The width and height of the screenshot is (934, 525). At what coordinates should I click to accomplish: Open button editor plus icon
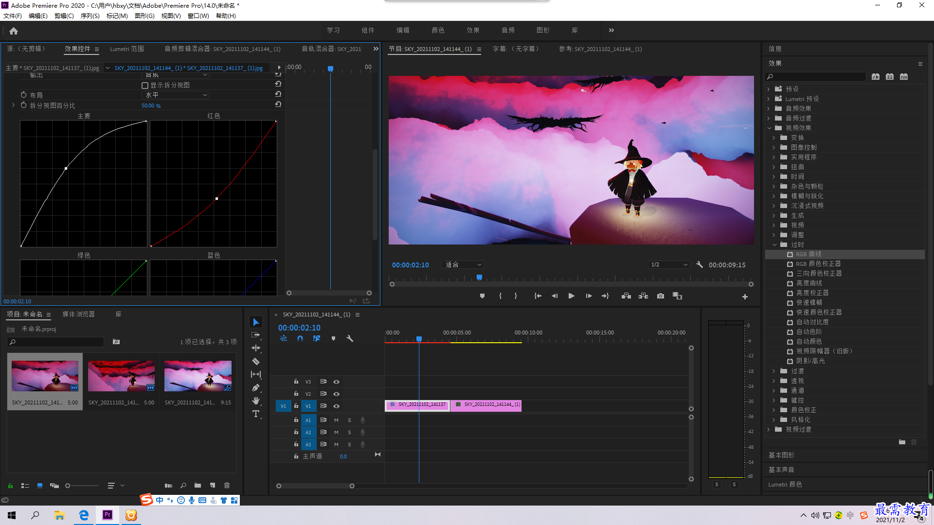745,297
